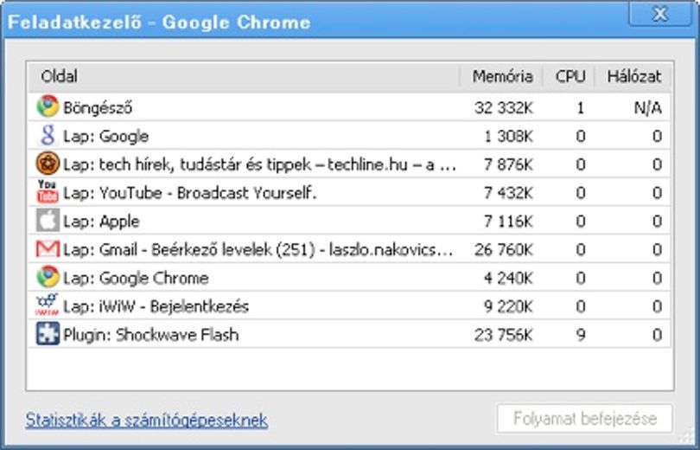Select the Gmail Beérkező levelek row text
Image resolution: width=700 pixels, height=450 pixels.
point(258,249)
